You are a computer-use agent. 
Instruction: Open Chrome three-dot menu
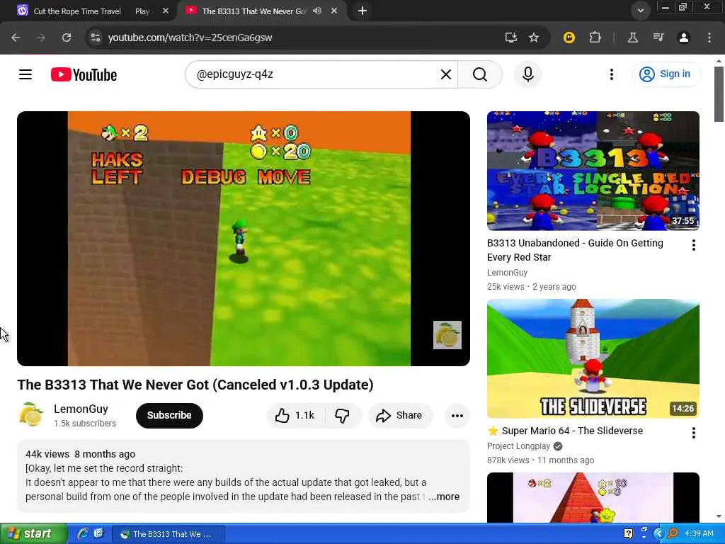coord(709,38)
